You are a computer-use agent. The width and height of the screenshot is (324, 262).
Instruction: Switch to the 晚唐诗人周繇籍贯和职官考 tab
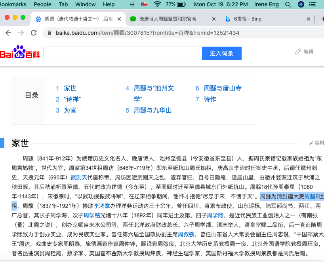tap(168, 19)
